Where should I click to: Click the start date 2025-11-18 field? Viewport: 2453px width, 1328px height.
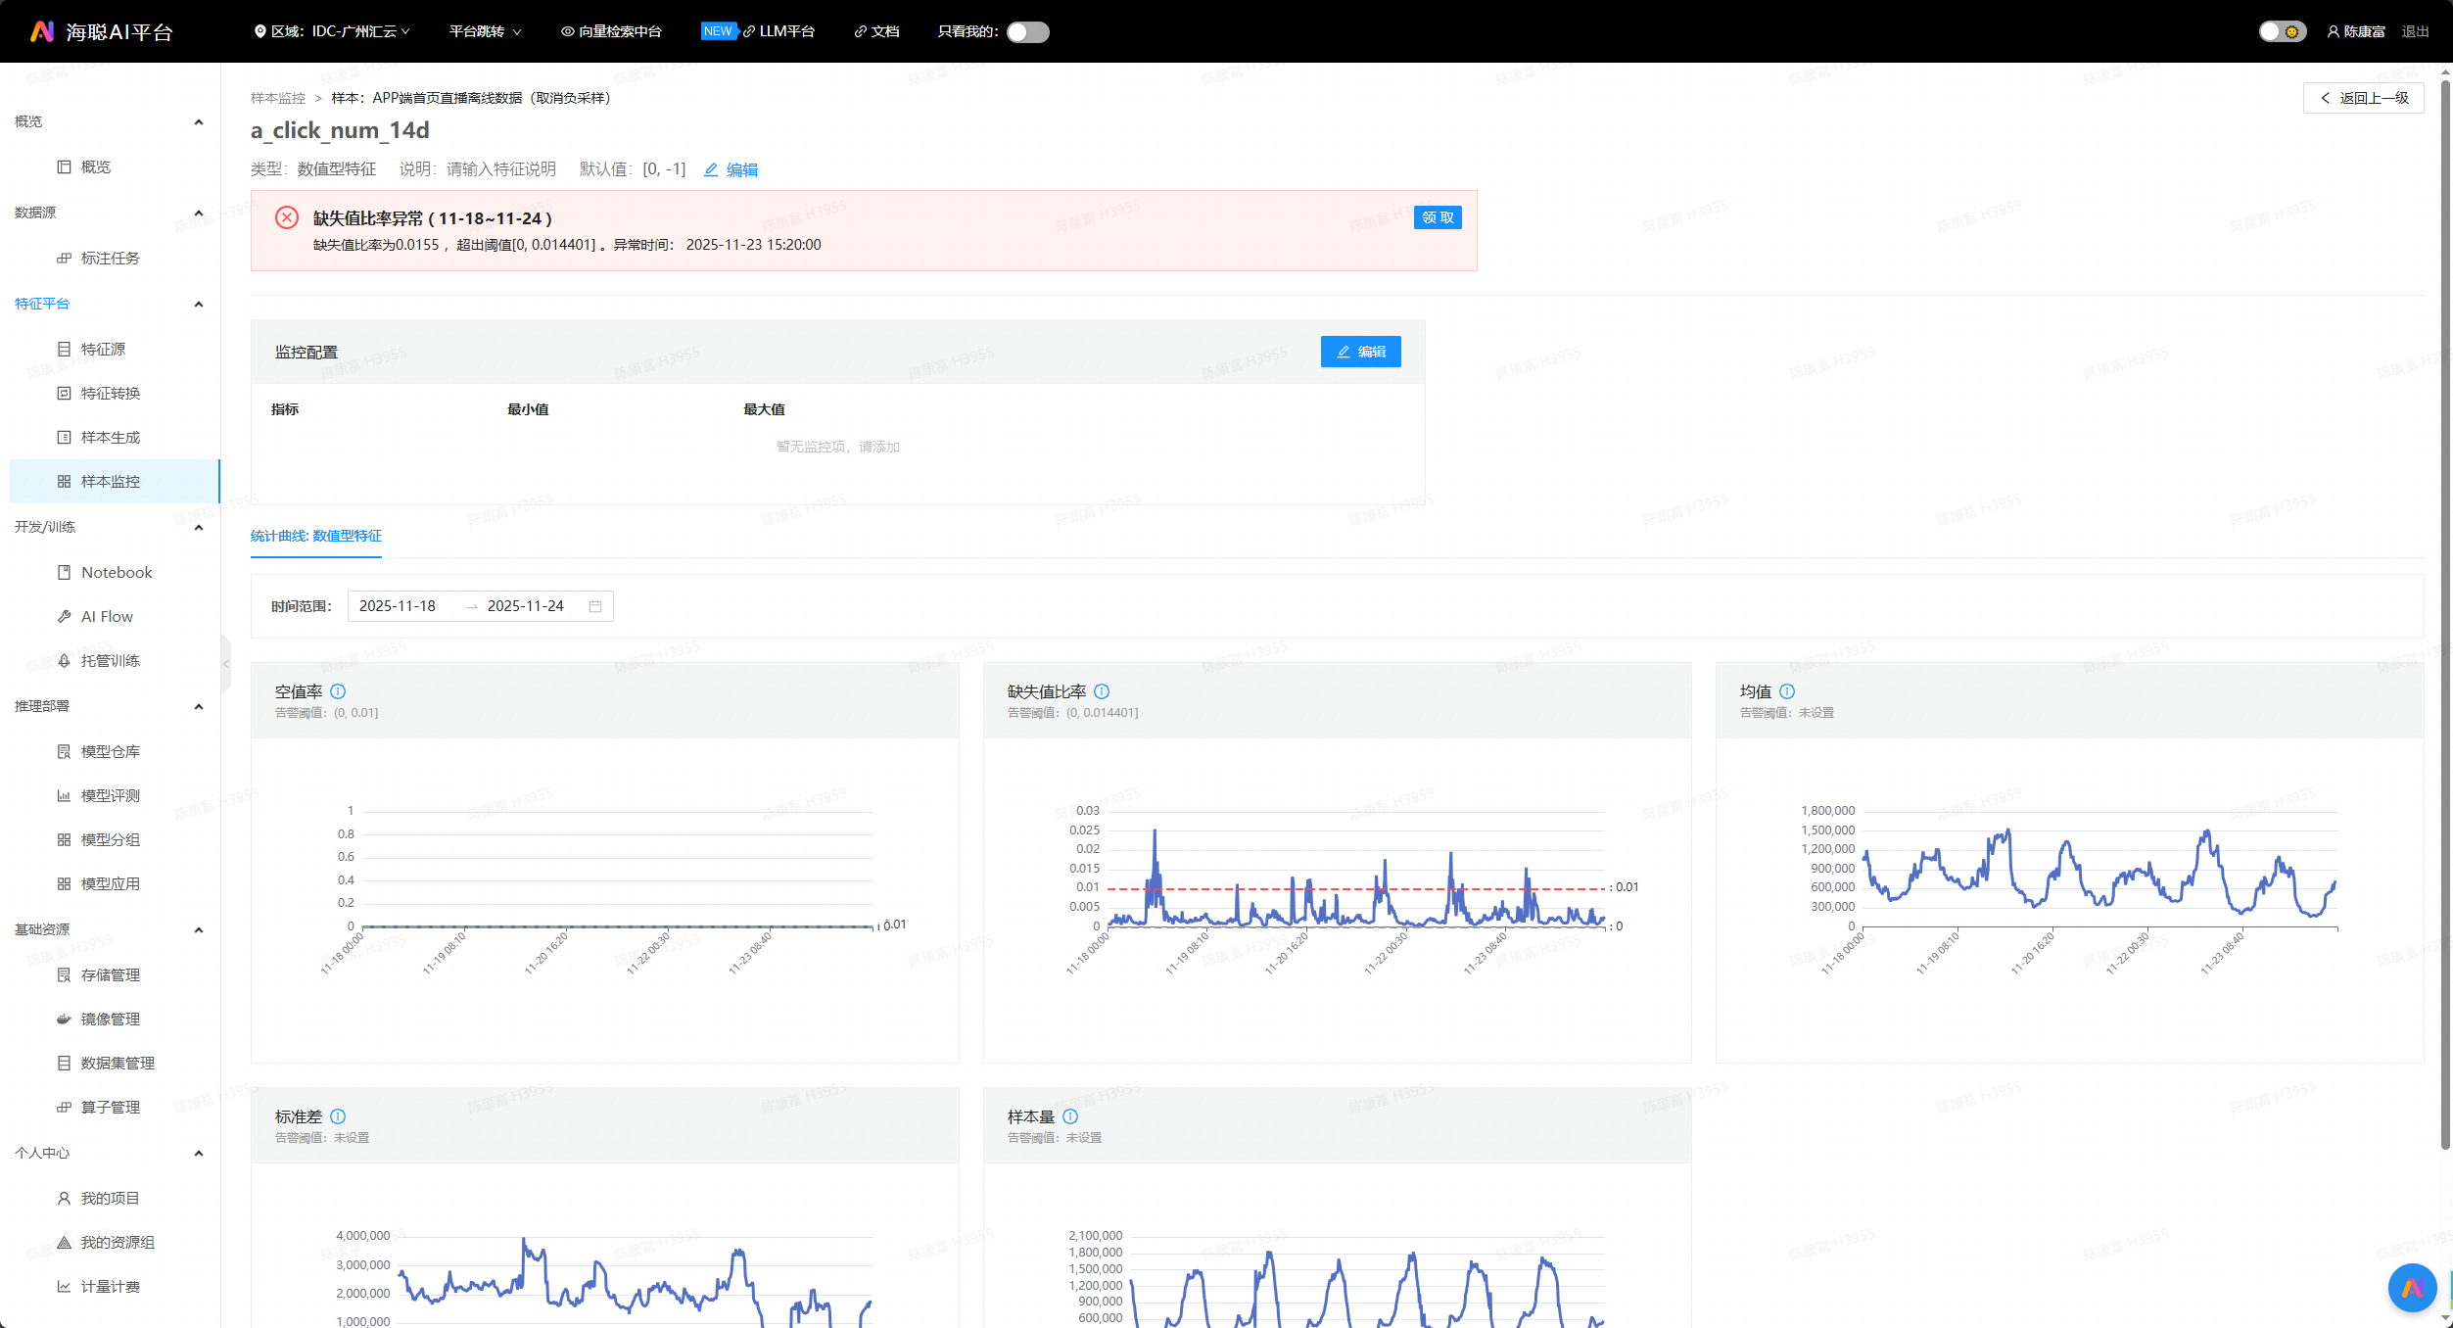tap(398, 606)
